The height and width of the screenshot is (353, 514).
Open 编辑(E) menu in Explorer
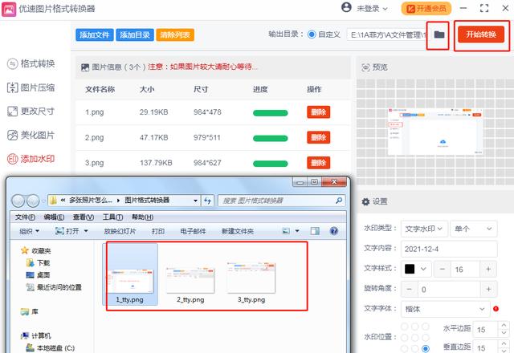point(54,217)
